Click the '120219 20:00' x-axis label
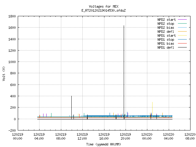 [x=126, y=137]
